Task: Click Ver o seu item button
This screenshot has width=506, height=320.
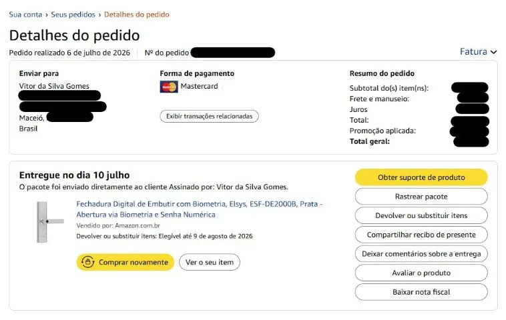Action: pyautogui.click(x=210, y=262)
